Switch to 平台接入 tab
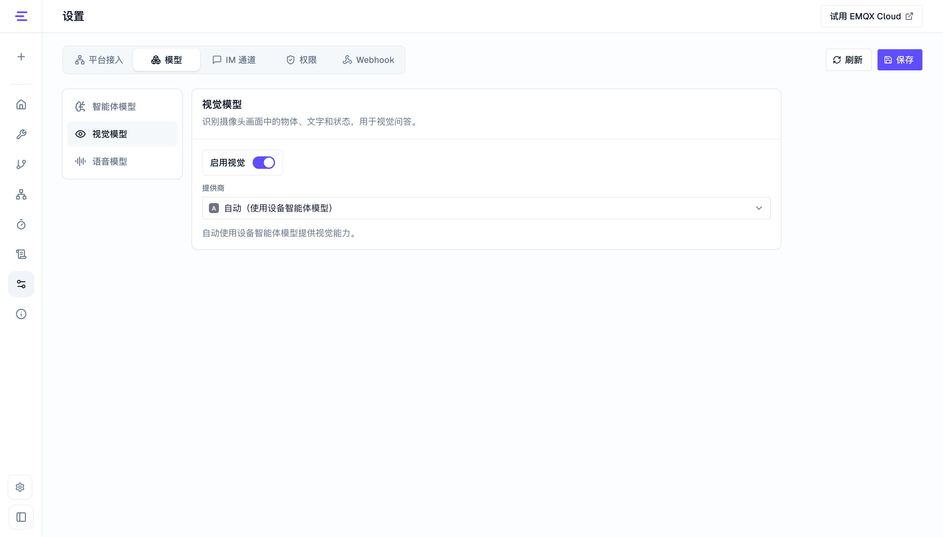Image resolution: width=943 pixels, height=537 pixels. point(99,60)
